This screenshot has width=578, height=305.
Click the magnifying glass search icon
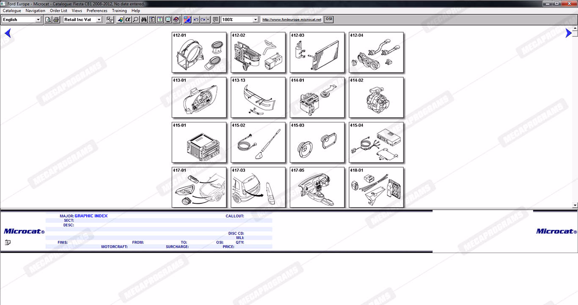tap(135, 19)
